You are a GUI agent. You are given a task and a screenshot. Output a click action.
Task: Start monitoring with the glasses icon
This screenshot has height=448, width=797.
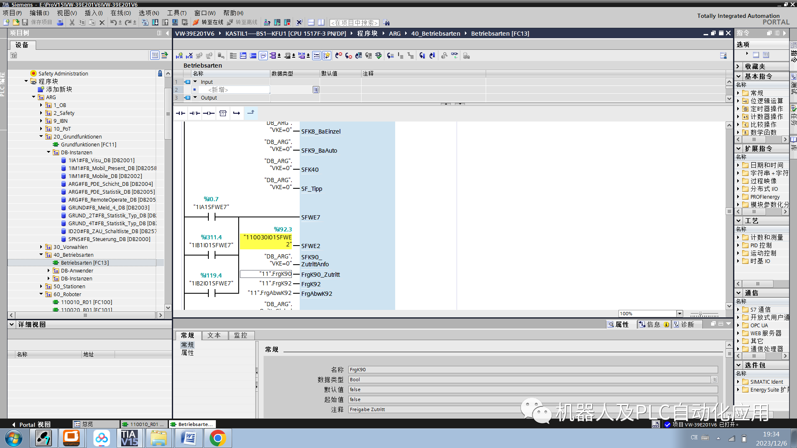[455, 56]
